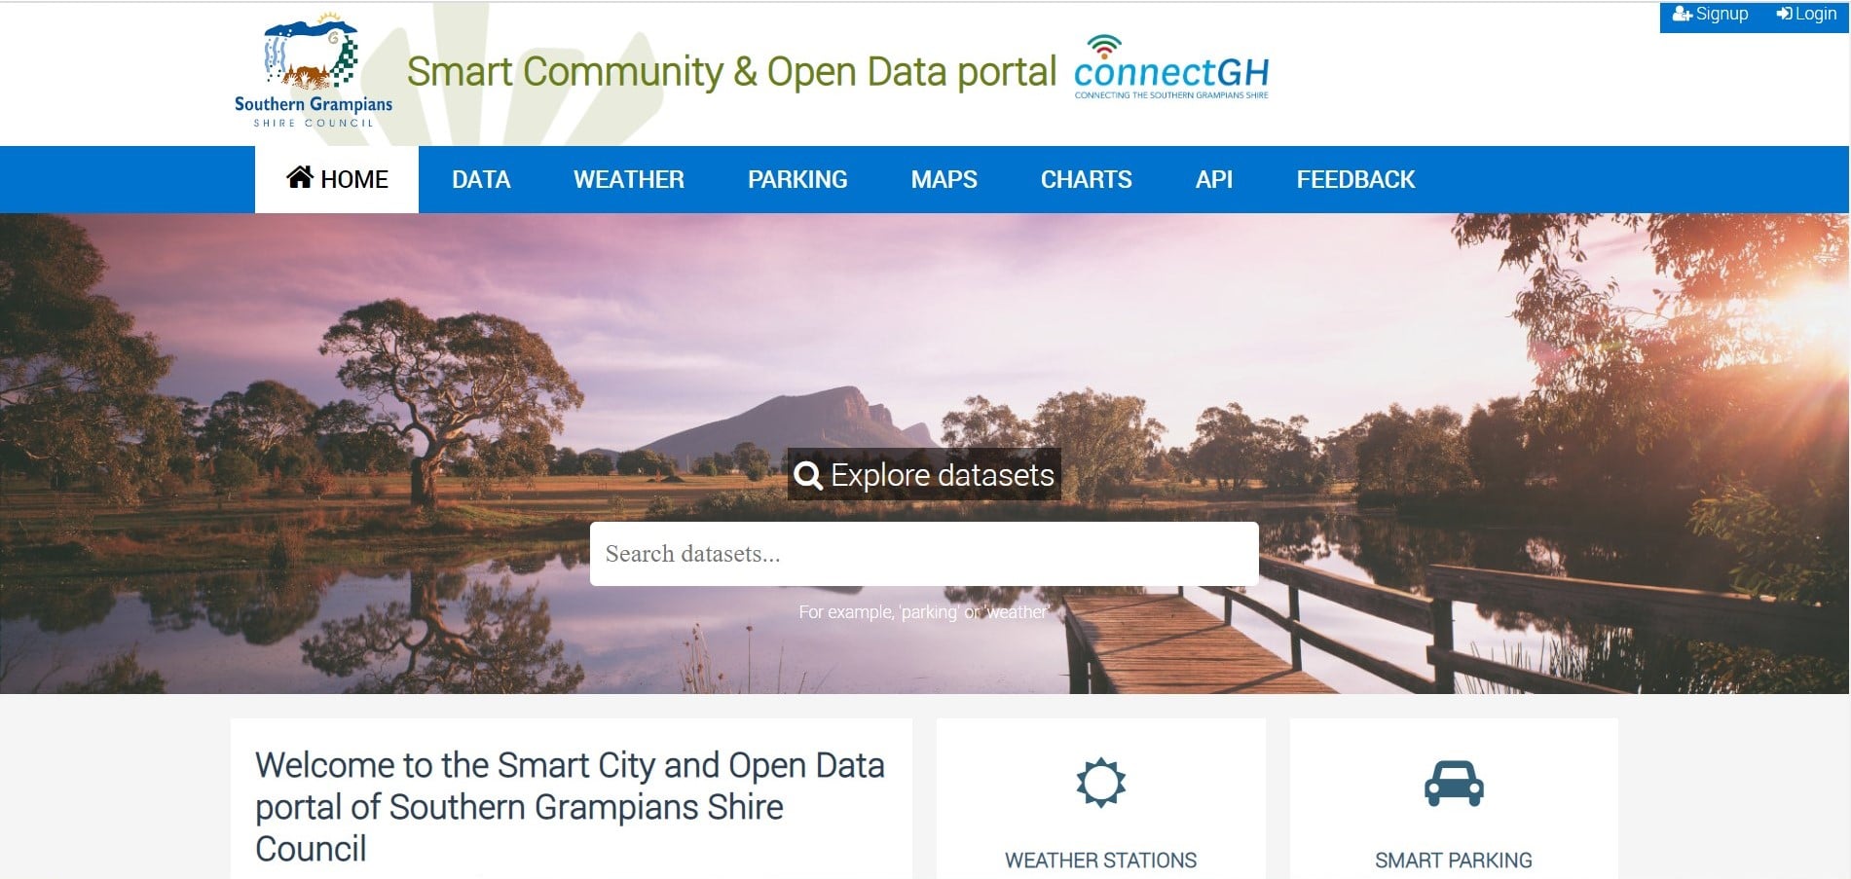Navigate to the API page

tap(1213, 180)
